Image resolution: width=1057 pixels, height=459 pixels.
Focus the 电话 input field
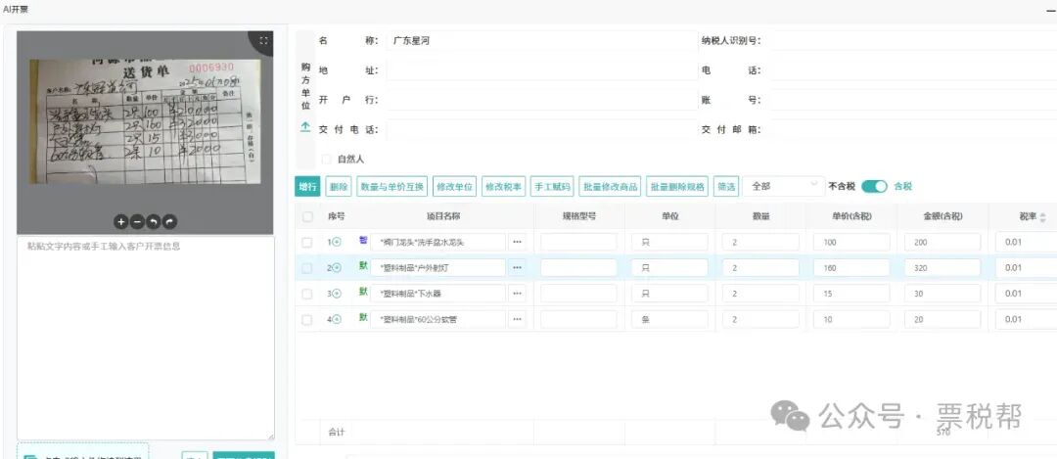click(x=913, y=70)
